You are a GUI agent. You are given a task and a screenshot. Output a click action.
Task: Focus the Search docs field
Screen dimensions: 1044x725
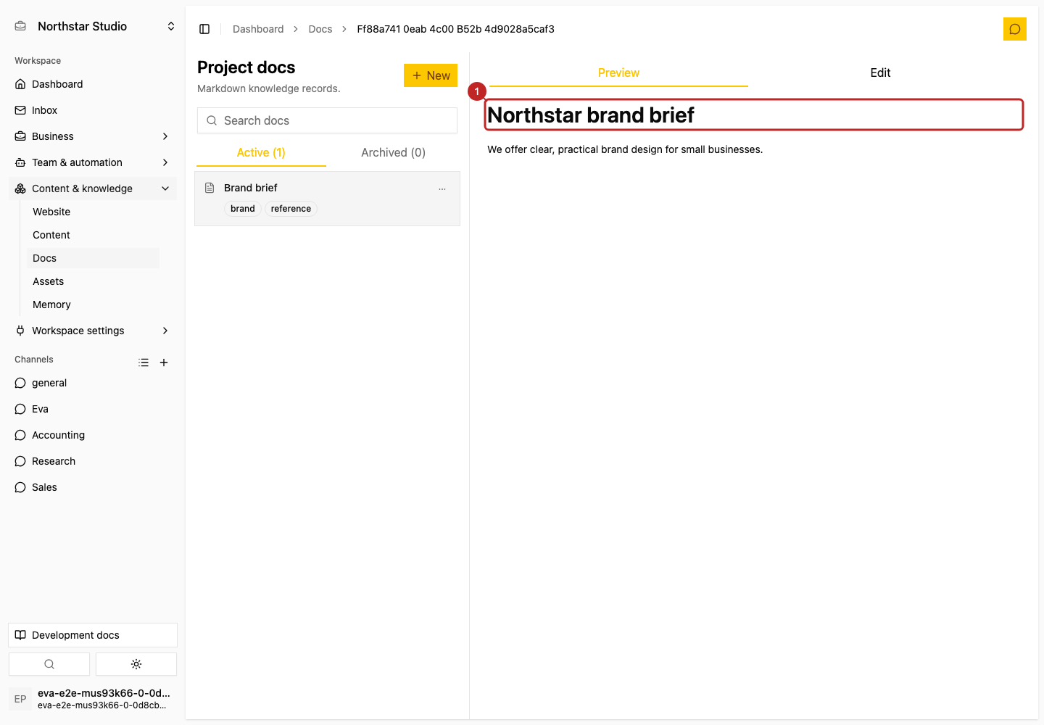click(327, 120)
